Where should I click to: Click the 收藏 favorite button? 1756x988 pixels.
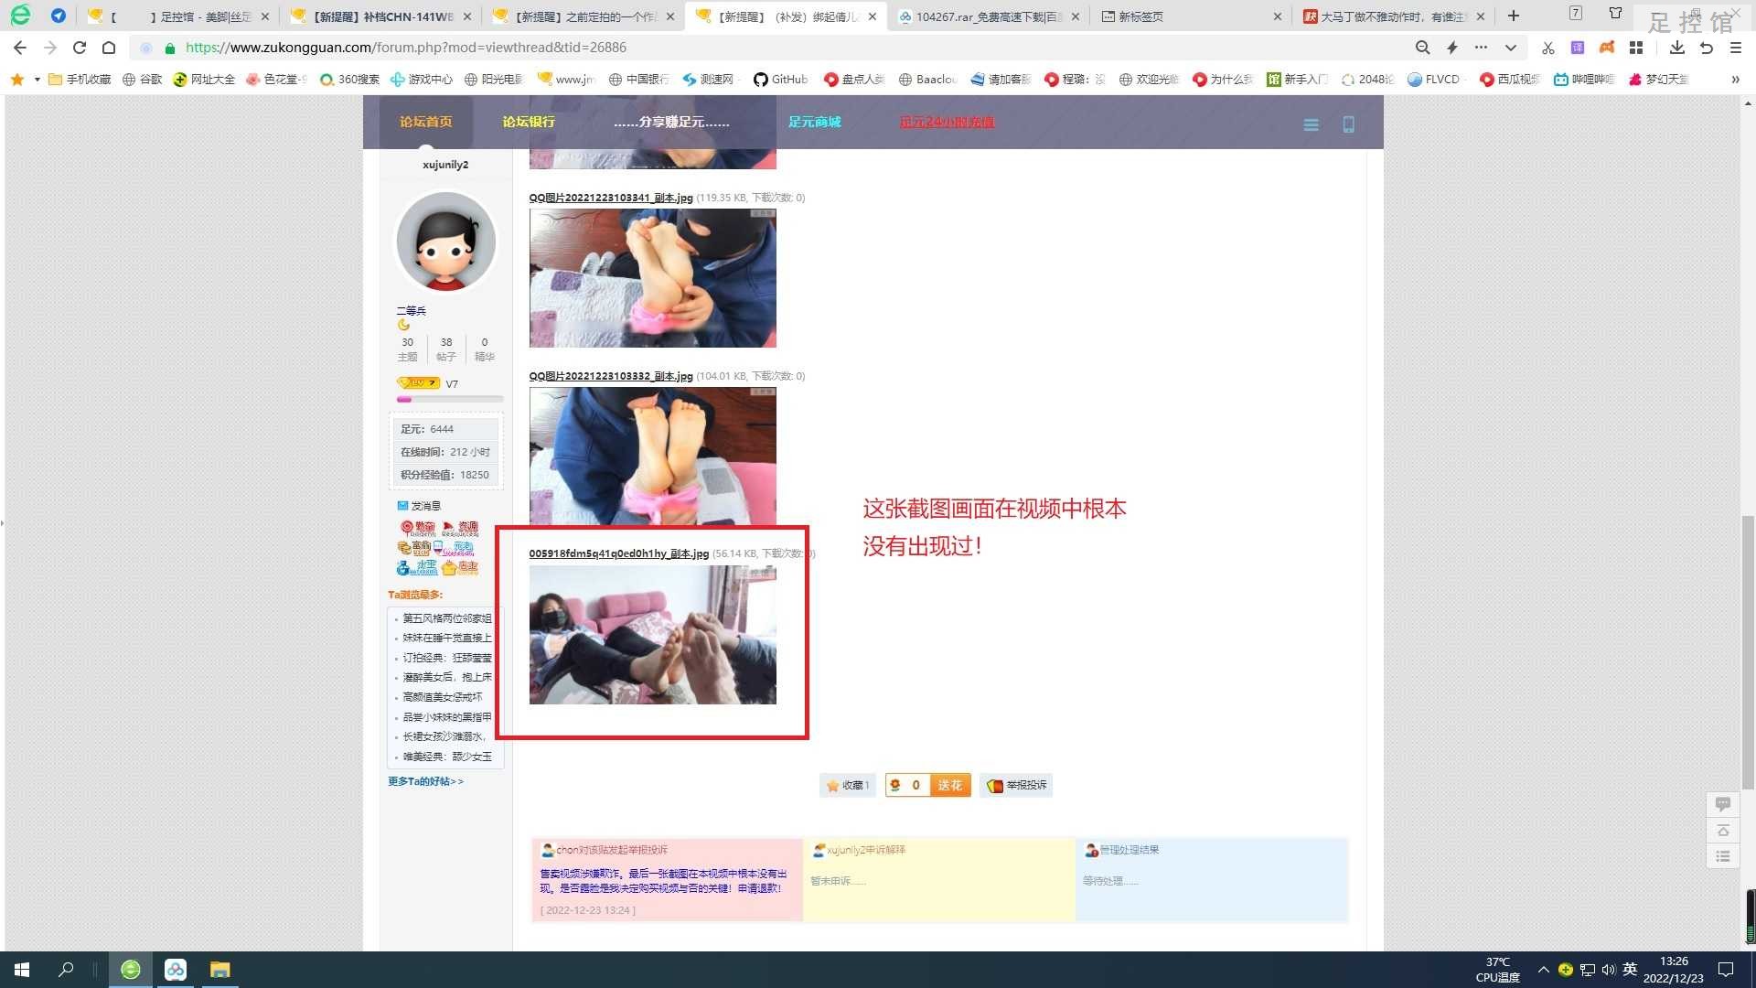point(848,785)
